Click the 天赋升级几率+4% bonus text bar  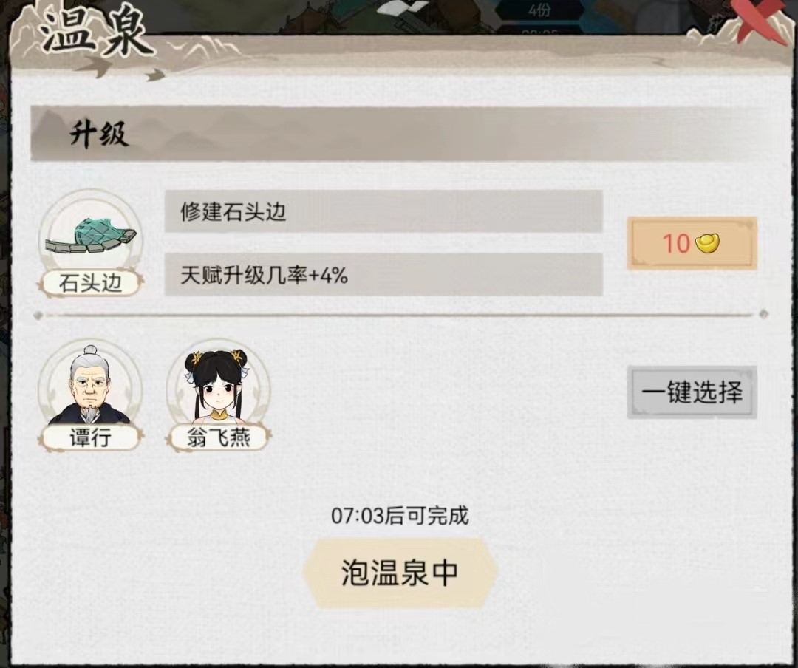[383, 275]
